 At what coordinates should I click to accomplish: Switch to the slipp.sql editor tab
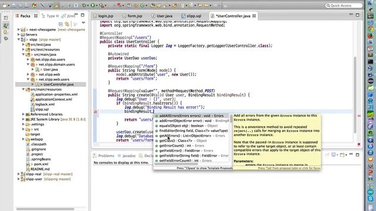click(192, 16)
